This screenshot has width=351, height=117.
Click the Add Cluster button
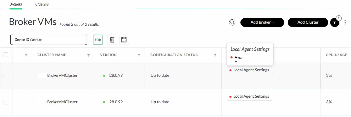pos(308,22)
